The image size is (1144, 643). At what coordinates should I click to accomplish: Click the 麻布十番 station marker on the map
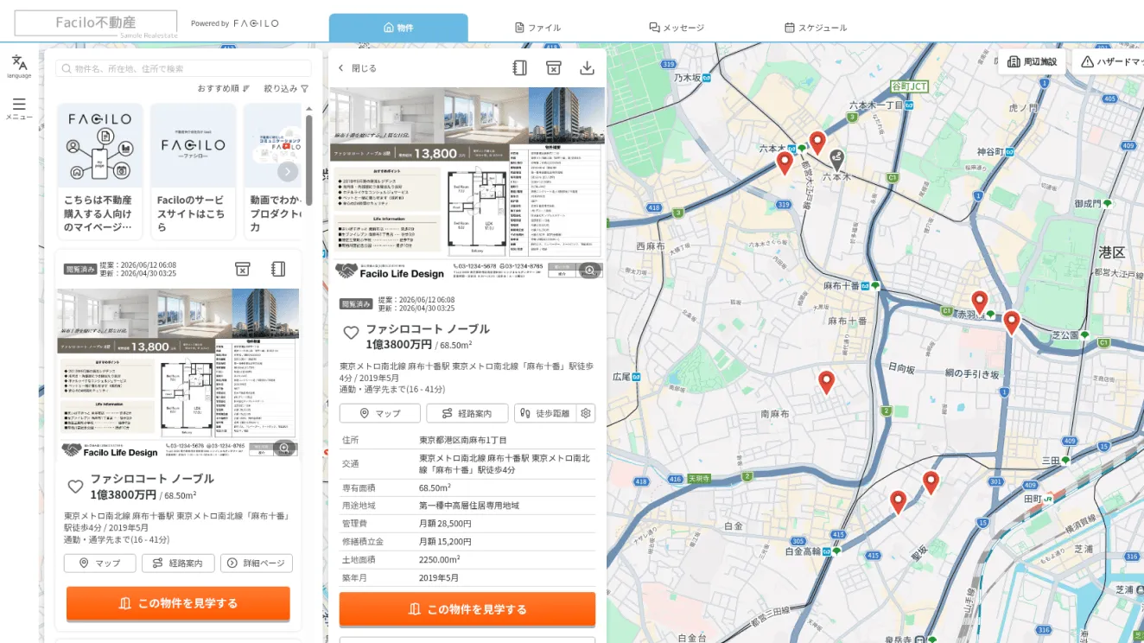(867, 286)
